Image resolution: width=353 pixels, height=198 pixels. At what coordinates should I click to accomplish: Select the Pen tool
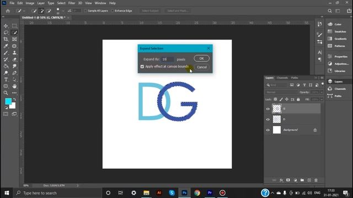[14, 73]
